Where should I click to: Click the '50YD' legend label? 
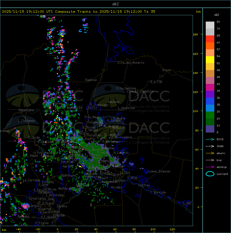click(x=220, y=139)
